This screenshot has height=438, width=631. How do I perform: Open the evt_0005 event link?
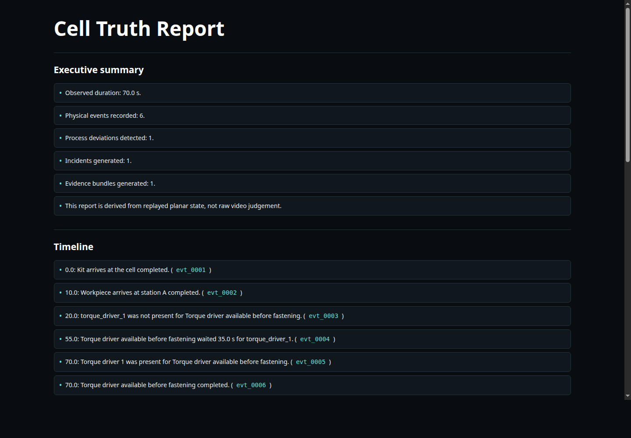point(311,362)
